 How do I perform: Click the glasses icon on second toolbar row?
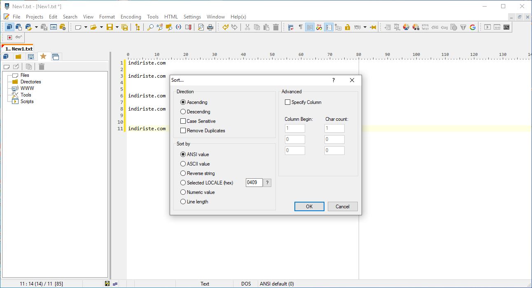[x=19, y=37]
